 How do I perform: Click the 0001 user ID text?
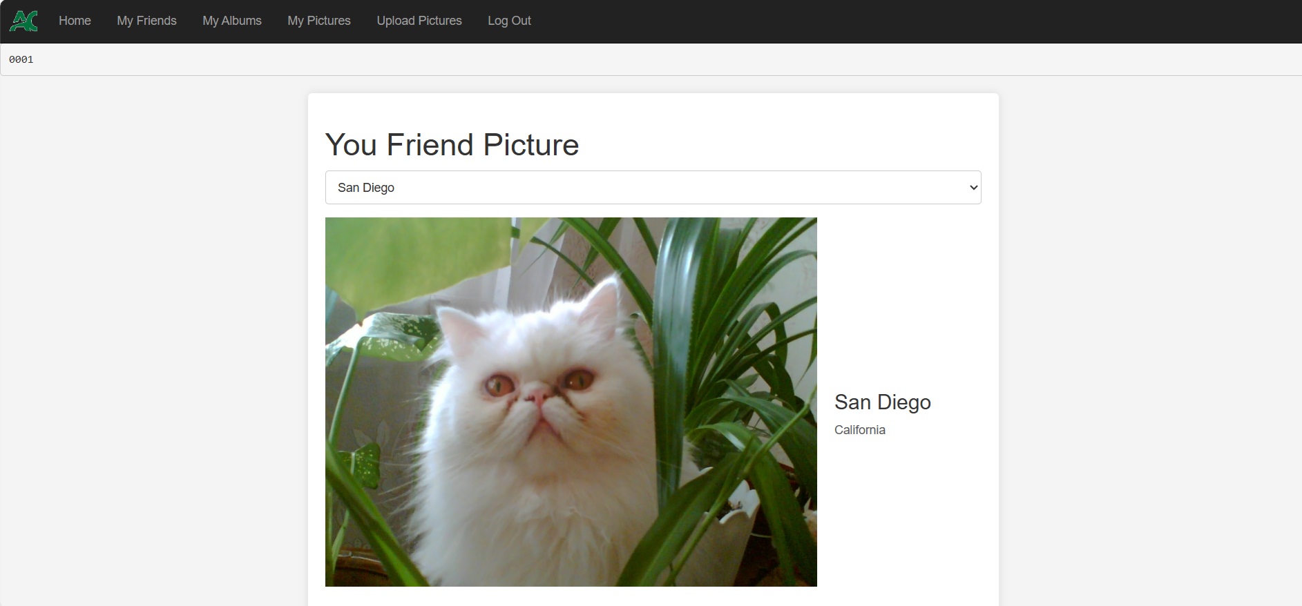coord(21,59)
